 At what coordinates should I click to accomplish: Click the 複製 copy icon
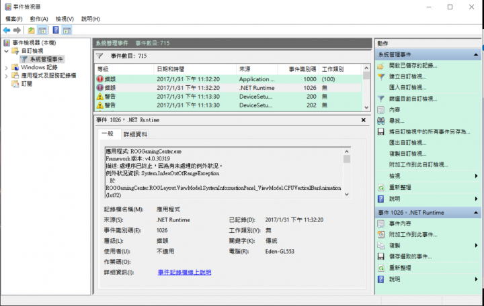click(x=381, y=246)
